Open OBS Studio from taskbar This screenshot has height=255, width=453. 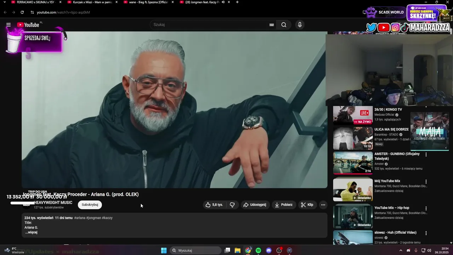click(279, 250)
